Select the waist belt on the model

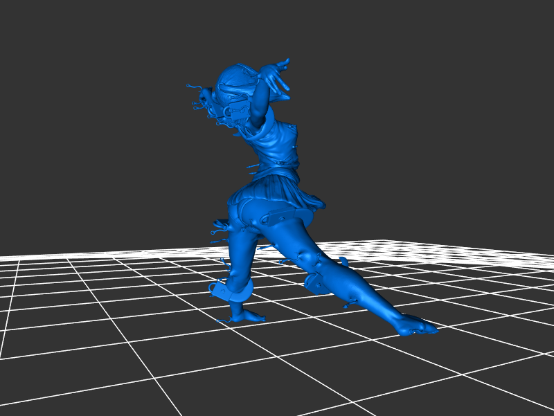(x=277, y=166)
